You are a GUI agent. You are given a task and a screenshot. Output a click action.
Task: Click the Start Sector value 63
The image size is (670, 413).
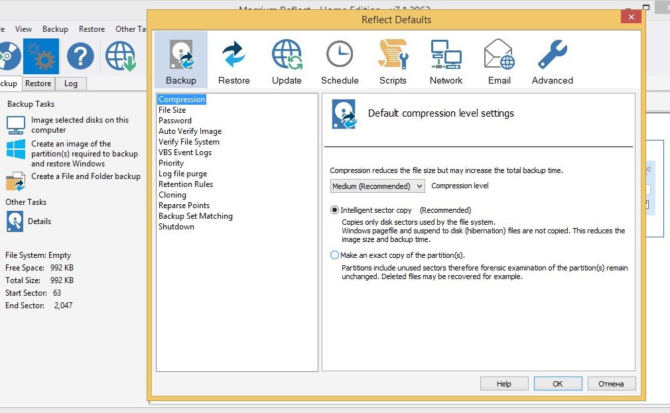click(57, 293)
